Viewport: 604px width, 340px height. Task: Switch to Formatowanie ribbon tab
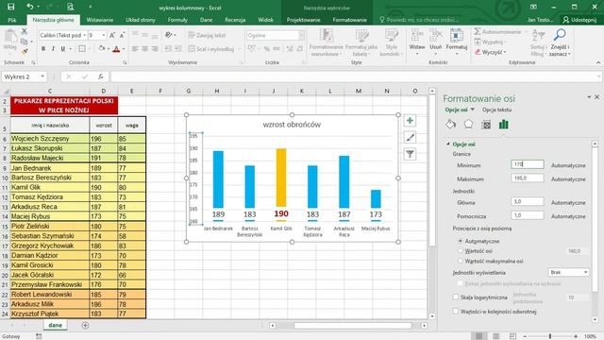coord(349,20)
